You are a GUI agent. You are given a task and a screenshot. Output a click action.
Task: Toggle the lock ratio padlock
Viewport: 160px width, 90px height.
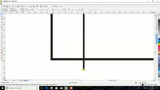click(x=28, y=10)
